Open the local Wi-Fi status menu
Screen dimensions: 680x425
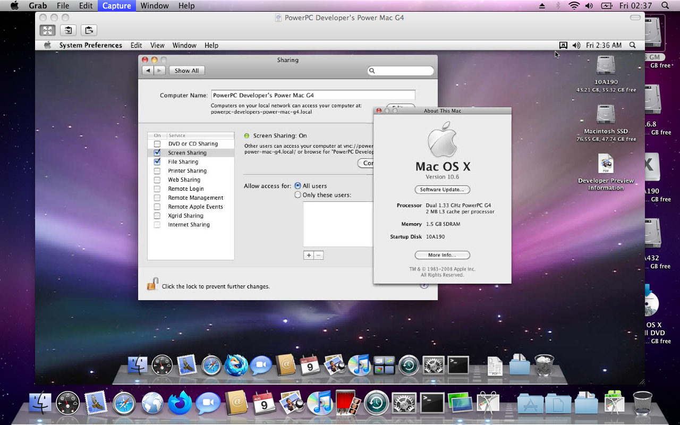pos(574,6)
